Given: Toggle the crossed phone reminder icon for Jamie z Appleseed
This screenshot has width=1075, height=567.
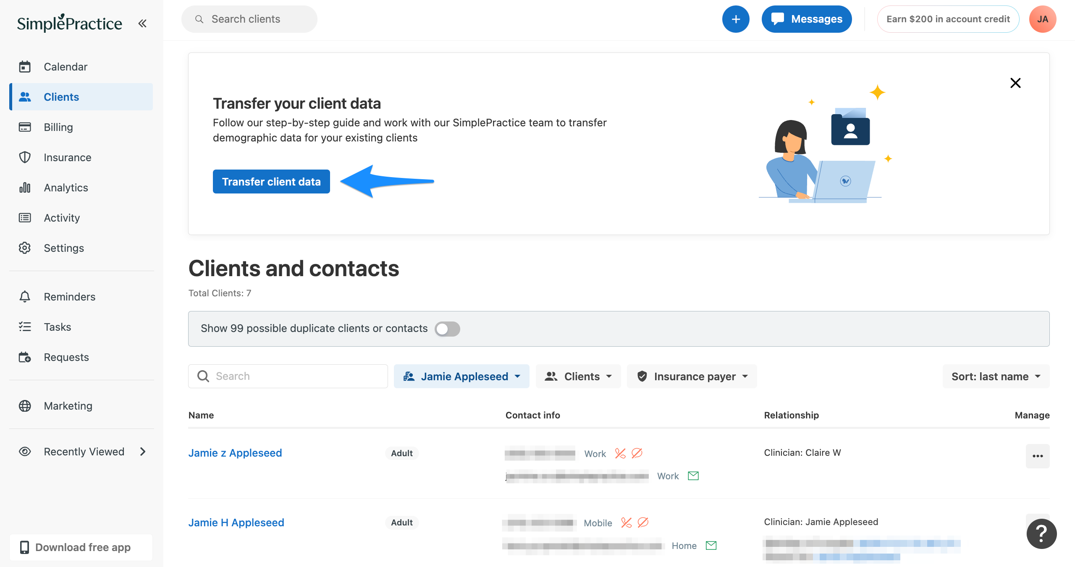Looking at the screenshot, I should point(619,453).
